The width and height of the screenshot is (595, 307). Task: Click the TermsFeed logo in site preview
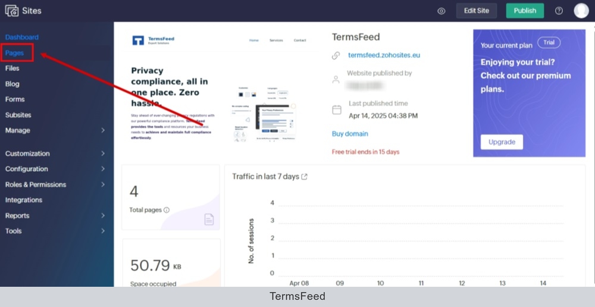pos(154,40)
